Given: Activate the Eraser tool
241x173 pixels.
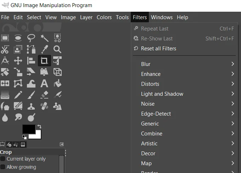Looking at the screenshot, I should (x=44, y=95).
